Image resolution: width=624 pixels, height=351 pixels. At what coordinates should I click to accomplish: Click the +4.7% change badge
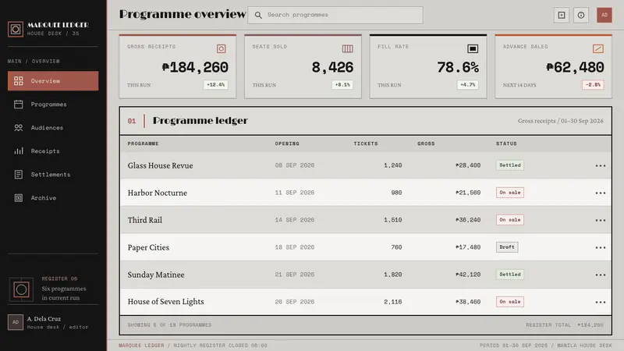[467, 85]
